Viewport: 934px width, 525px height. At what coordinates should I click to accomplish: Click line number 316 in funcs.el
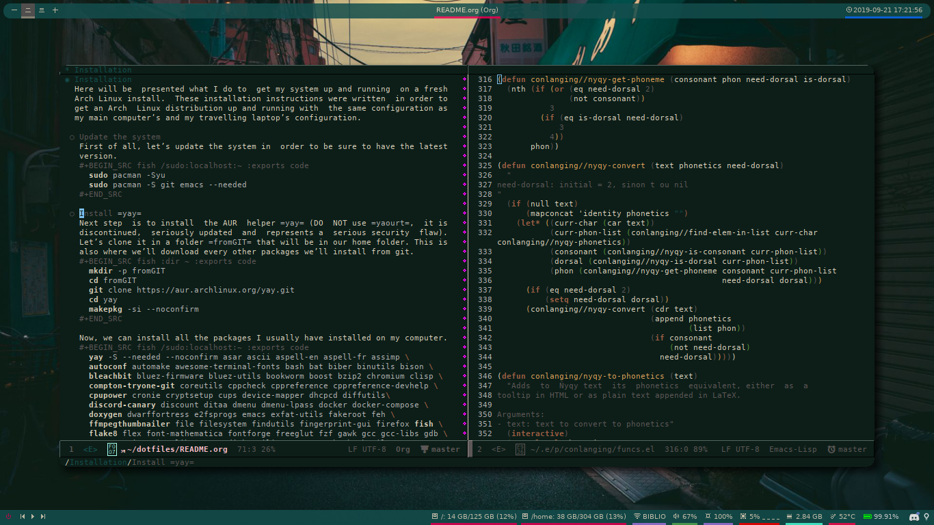pyautogui.click(x=485, y=79)
